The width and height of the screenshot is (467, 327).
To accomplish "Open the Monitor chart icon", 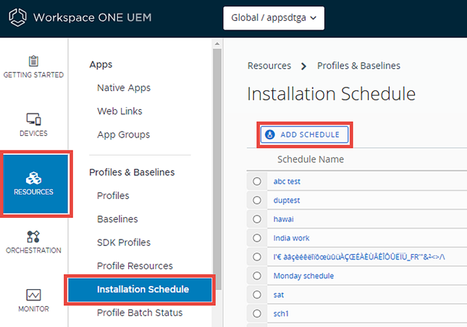I will (33, 295).
